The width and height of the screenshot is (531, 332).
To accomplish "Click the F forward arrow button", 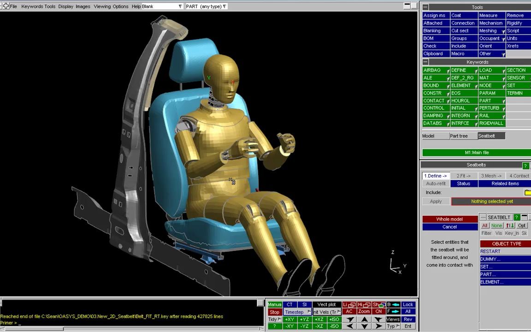I will click(x=393, y=311).
